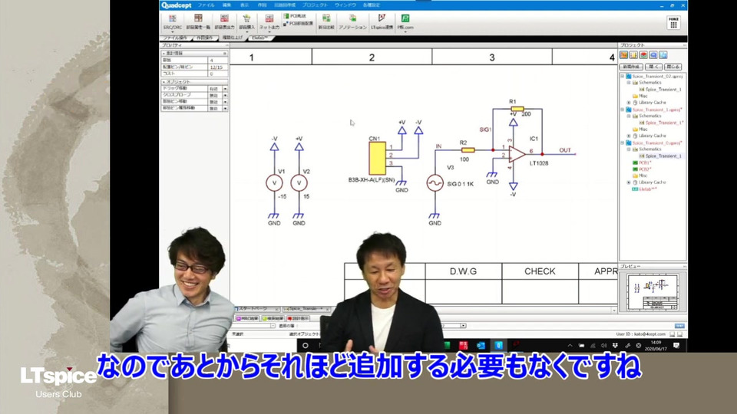Viewport: 737px width, 414px height.
Task: Collapse the Spice_Transient_1.qproj tree node
Action: (x=623, y=110)
